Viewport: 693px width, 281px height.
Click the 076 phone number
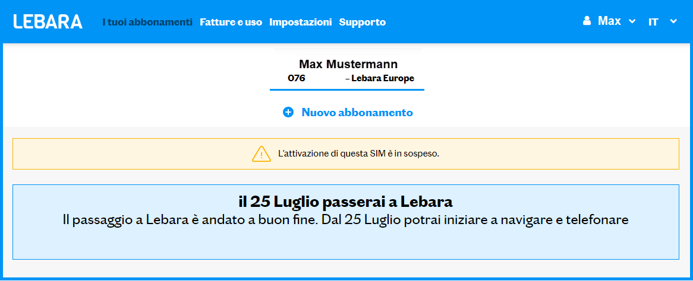296,78
